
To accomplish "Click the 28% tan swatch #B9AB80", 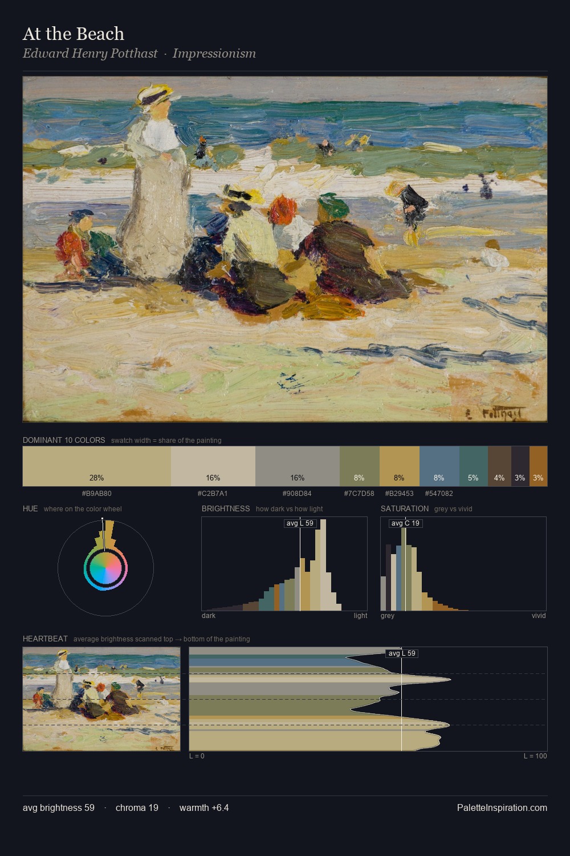I will (97, 466).
